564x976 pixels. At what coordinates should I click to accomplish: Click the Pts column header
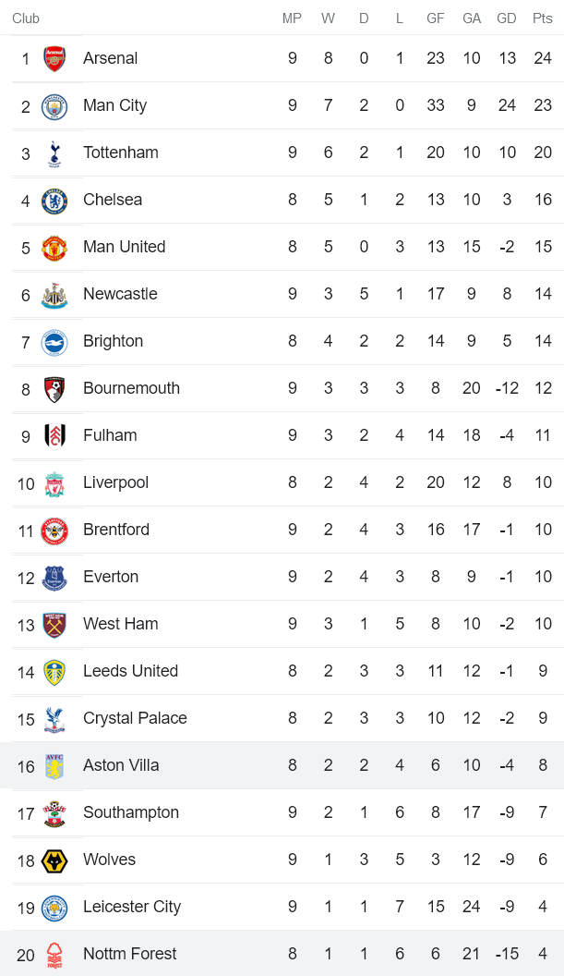click(543, 18)
